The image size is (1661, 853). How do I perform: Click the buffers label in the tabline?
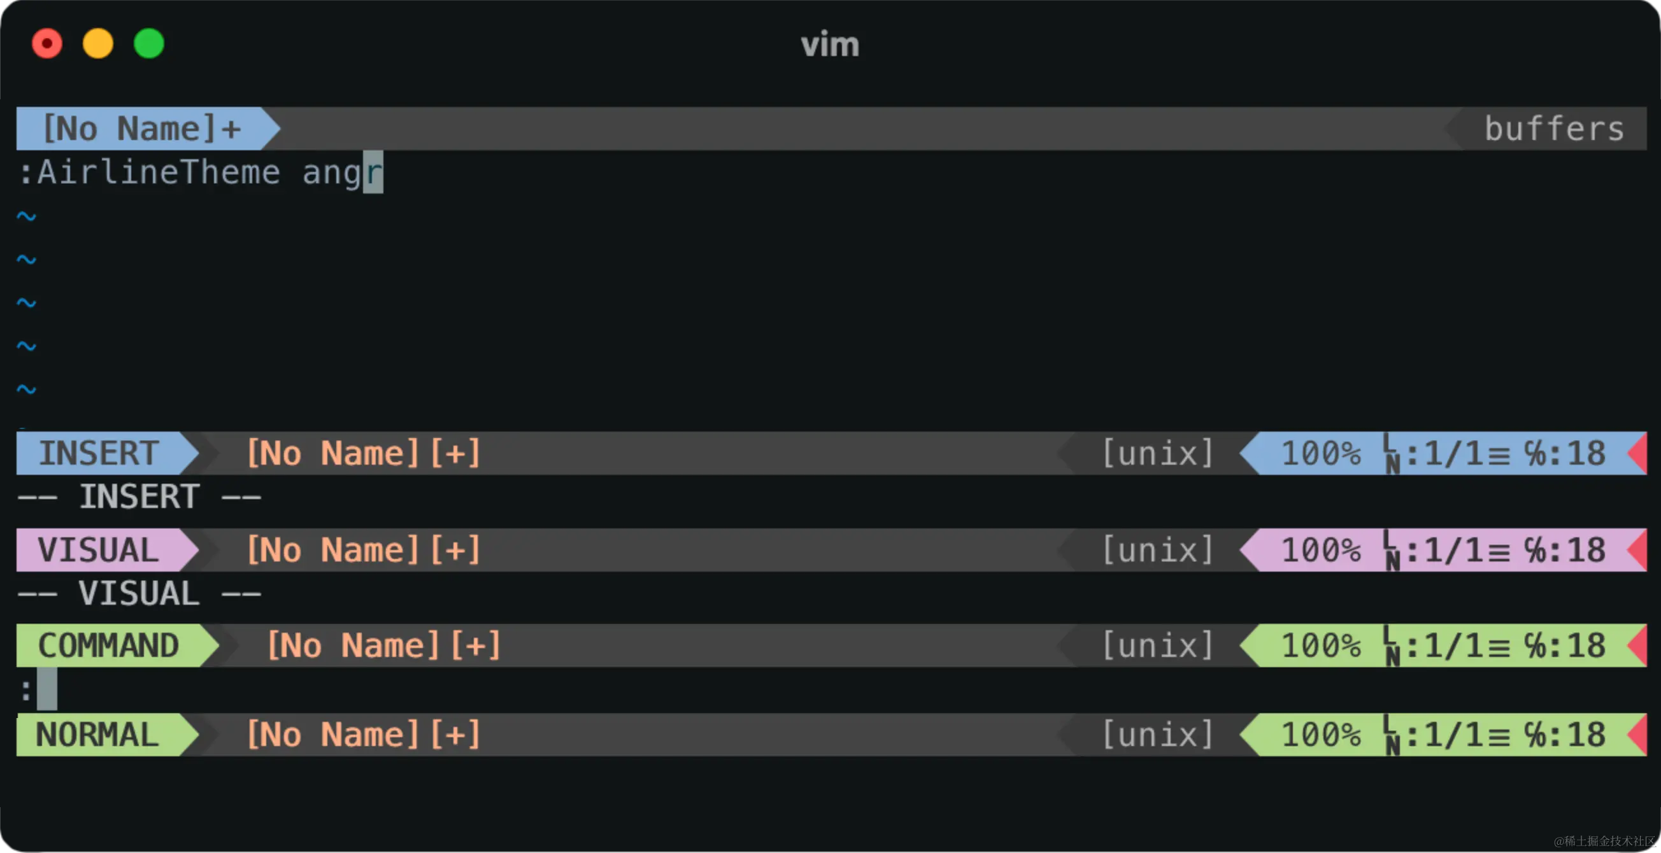(x=1554, y=129)
